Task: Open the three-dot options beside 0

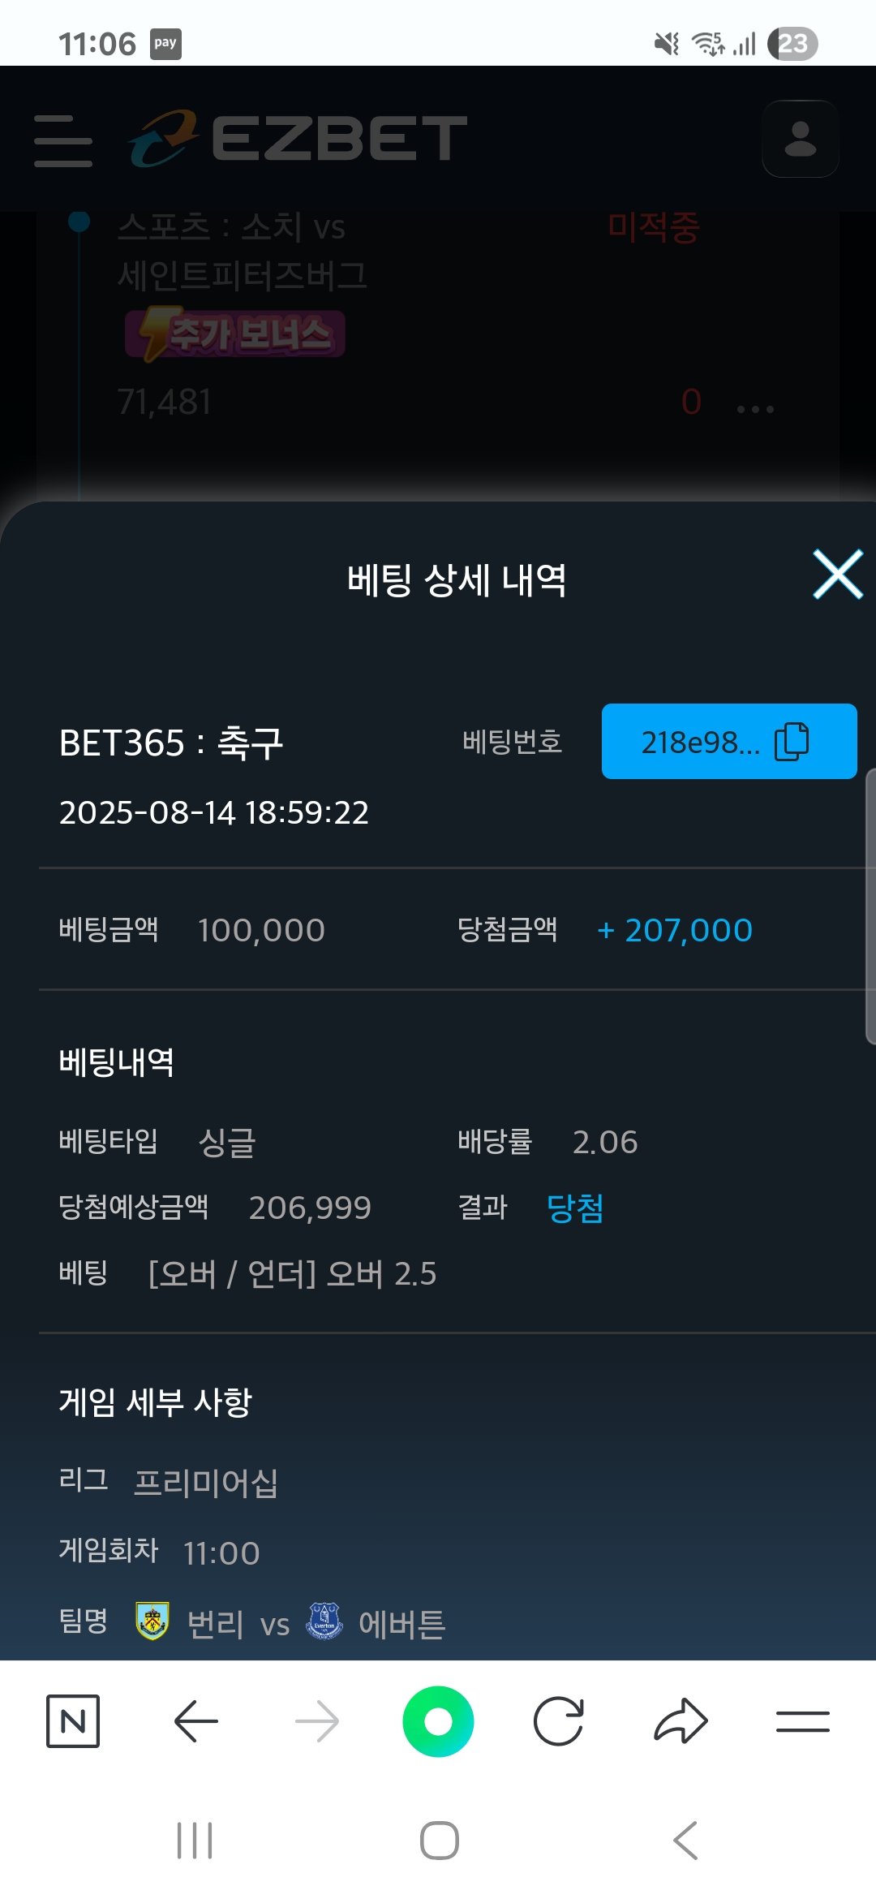Action: [x=755, y=409]
